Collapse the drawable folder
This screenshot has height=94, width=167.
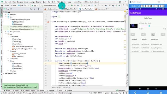point(8,37)
